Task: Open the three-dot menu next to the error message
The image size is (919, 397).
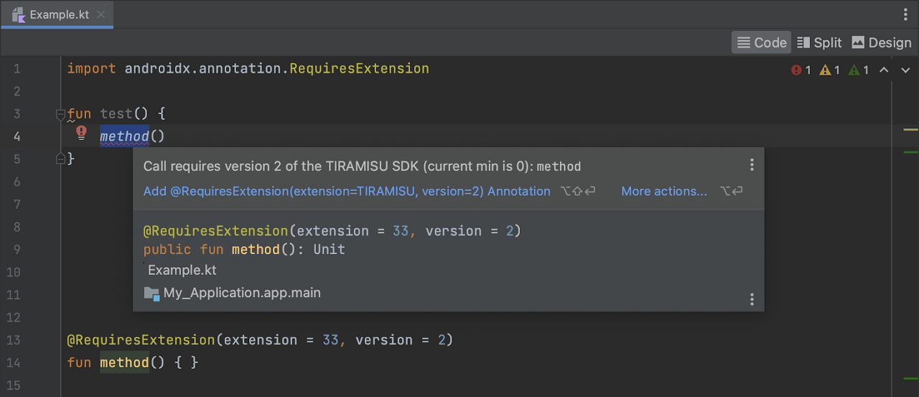Action: pos(752,165)
